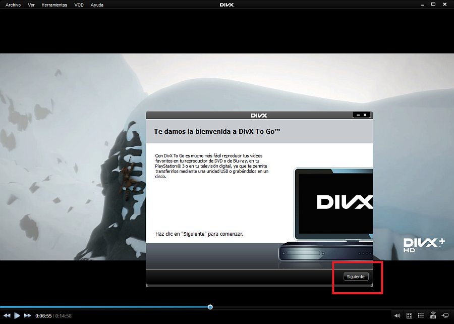Fast-forward using the forward playback button

(28, 315)
